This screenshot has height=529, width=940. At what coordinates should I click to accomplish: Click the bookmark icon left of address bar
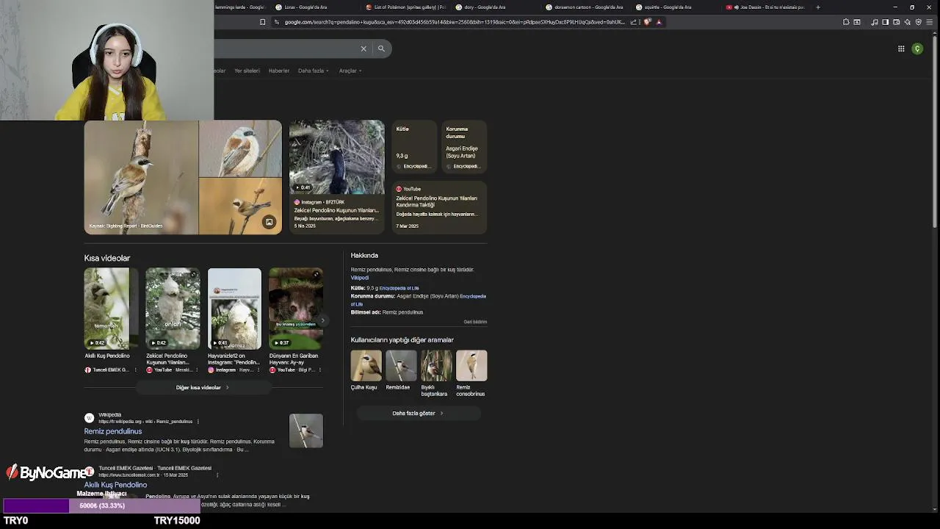tap(262, 22)
